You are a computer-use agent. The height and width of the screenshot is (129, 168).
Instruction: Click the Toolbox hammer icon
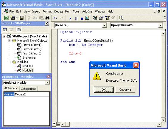[x=113, y=18]
